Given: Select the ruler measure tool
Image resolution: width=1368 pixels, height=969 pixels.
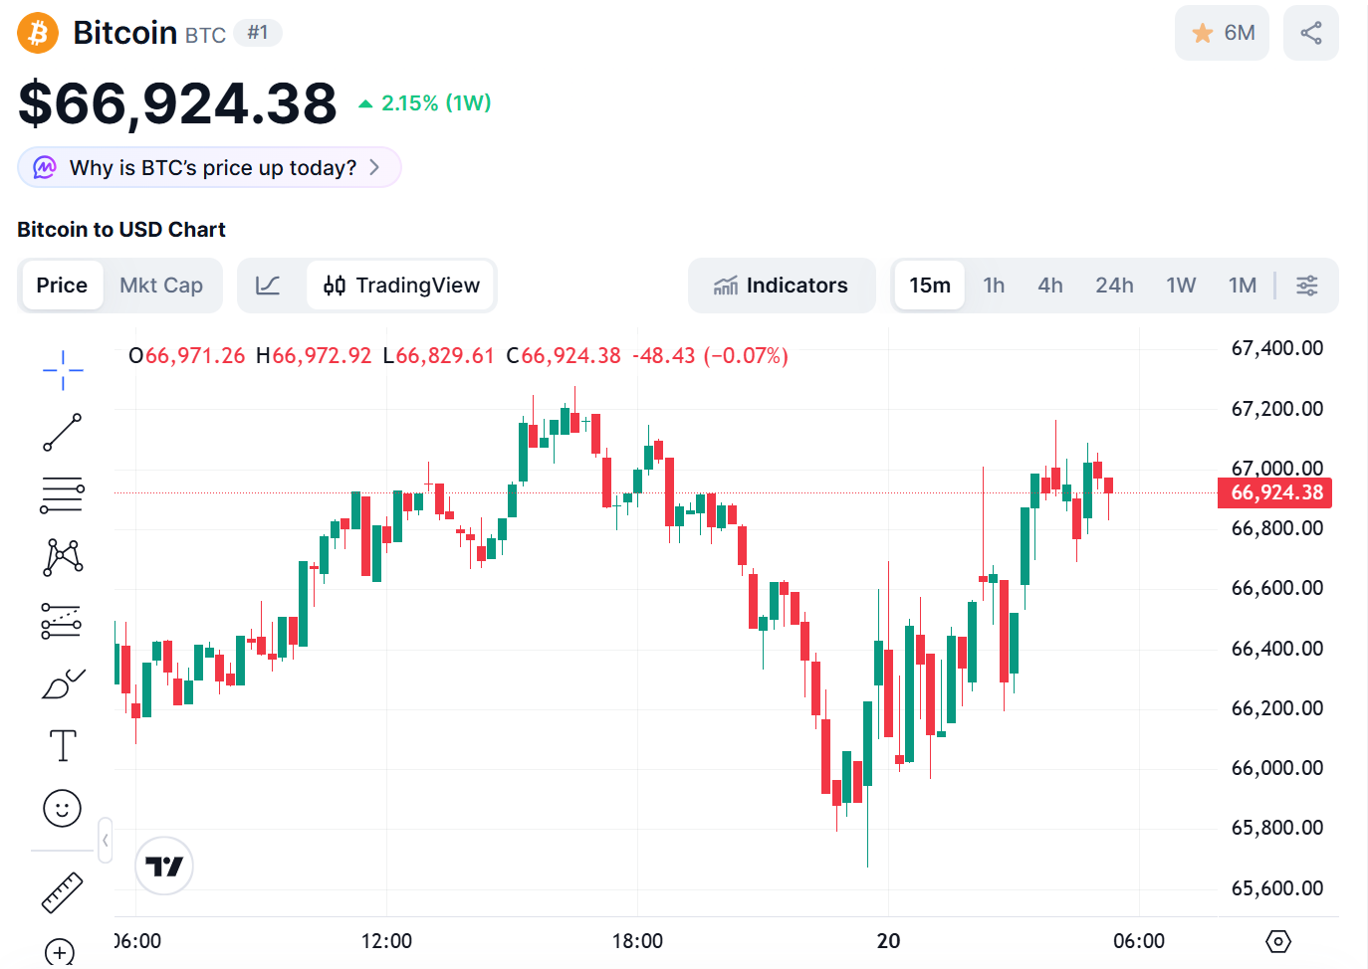Looking at the screenshot, I should 63,892.
